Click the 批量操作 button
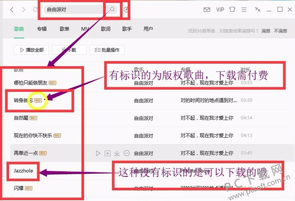The height and width of the screenshot is (201, 295). pyautogui.click(x=107, y=50)
